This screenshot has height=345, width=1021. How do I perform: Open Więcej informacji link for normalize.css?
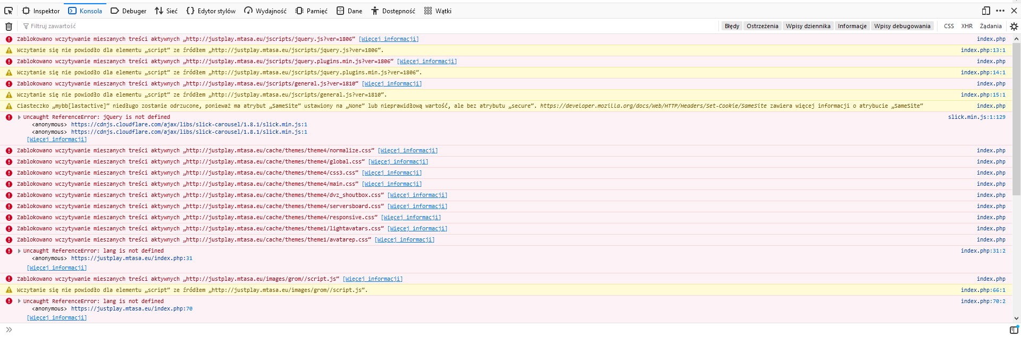(408, 151)
